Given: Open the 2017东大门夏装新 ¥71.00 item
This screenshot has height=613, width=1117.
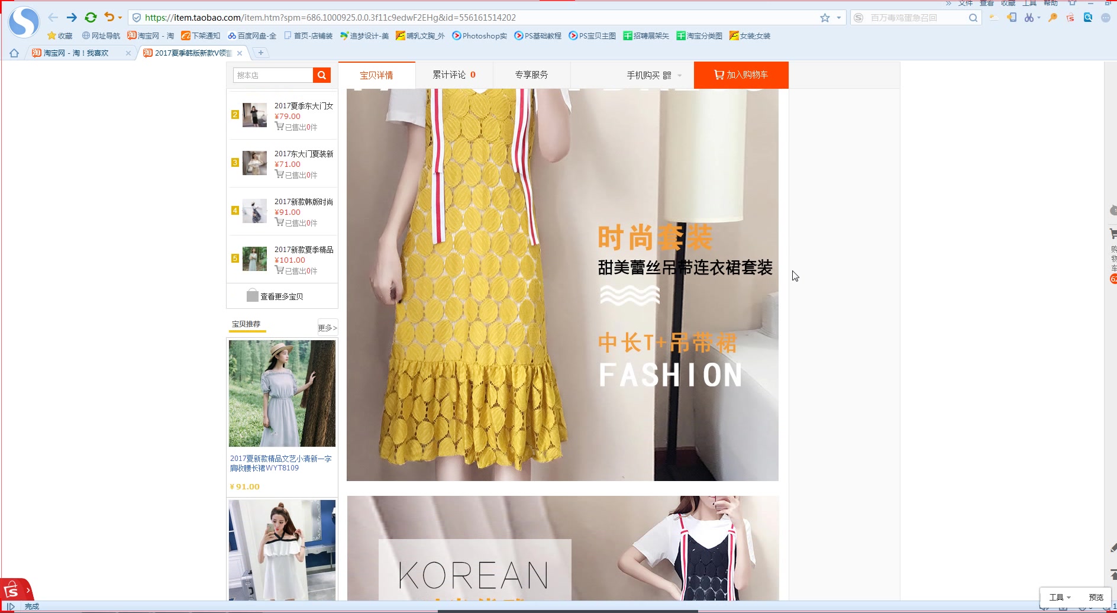Looking at the screenshot, I should 304,154.
